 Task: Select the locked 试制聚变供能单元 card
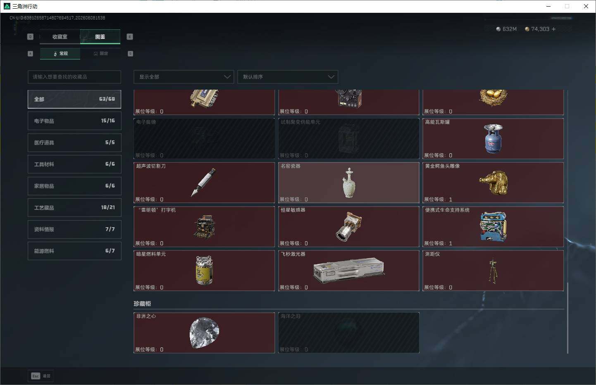tap(349, 139)
